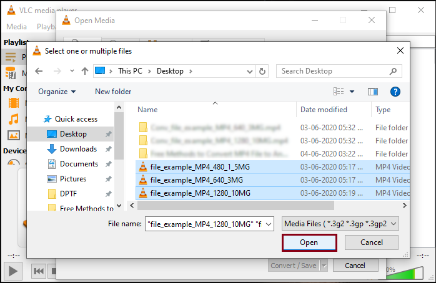Sort files by Name column header

click(x=147, y=110)
